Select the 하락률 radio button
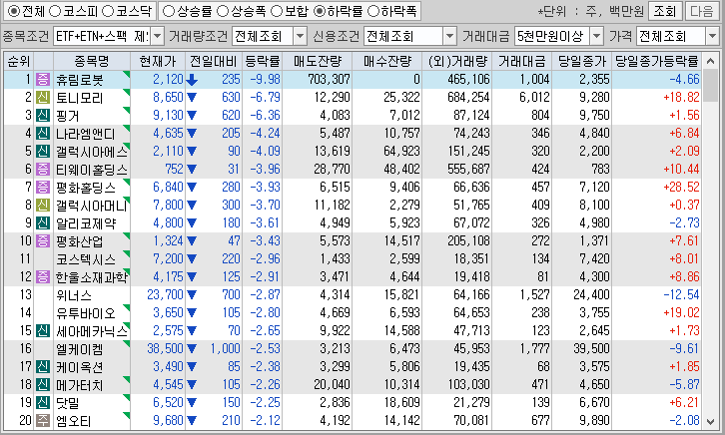Image resolution: width=725 pixels, height=435 pixels. (x=319, y=11)
